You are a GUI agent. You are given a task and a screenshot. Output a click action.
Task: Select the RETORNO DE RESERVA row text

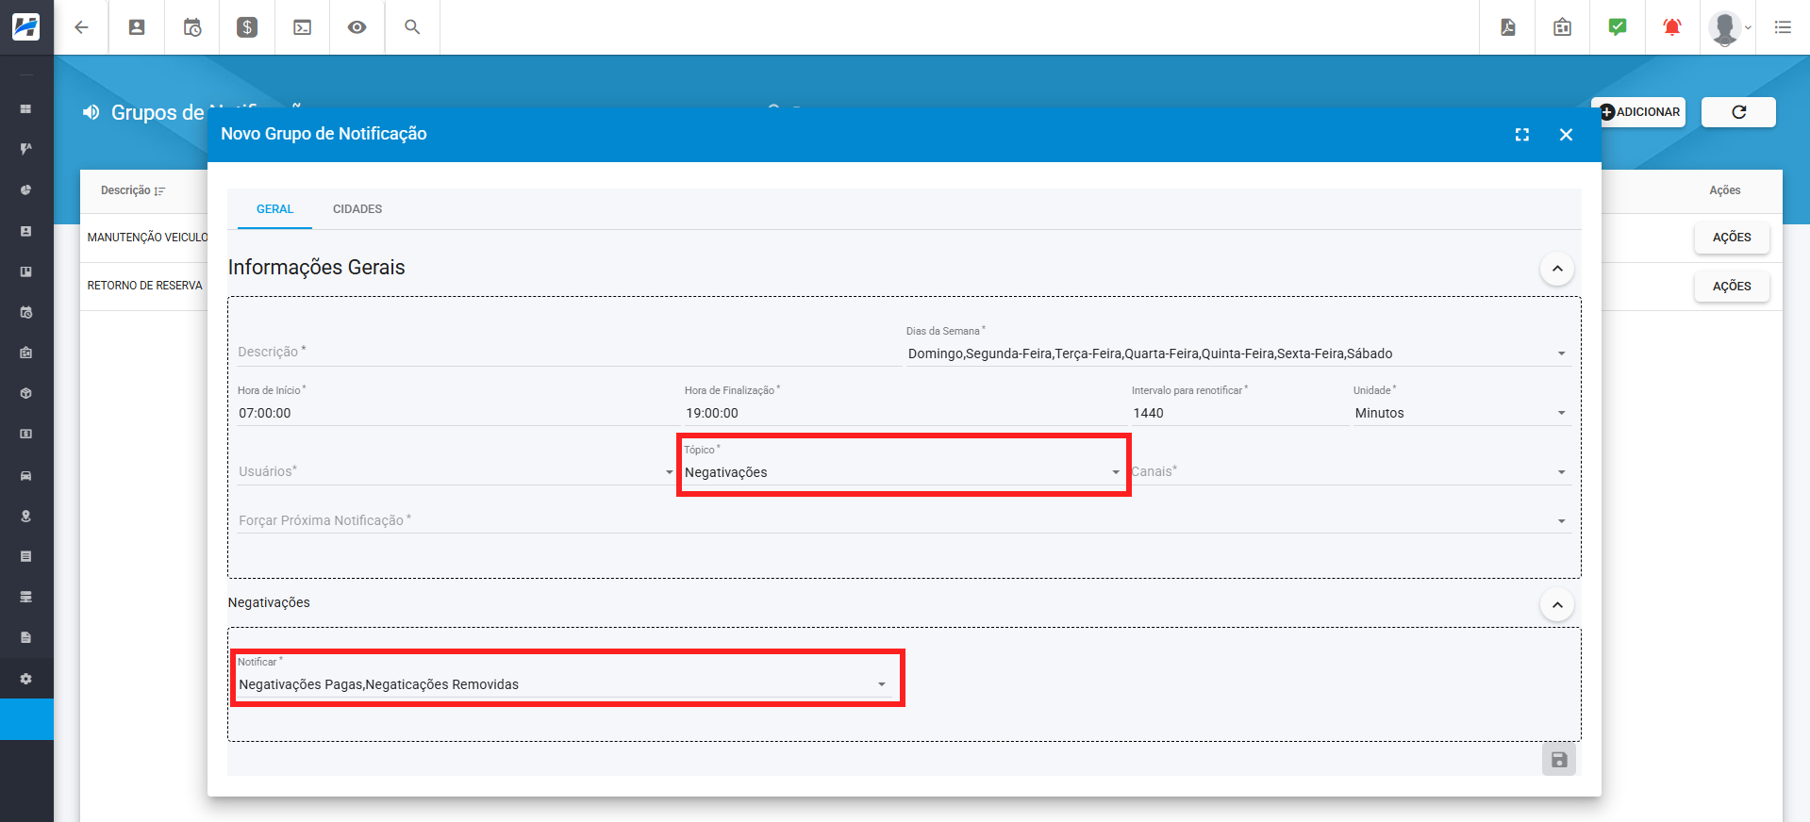[144, 286]
